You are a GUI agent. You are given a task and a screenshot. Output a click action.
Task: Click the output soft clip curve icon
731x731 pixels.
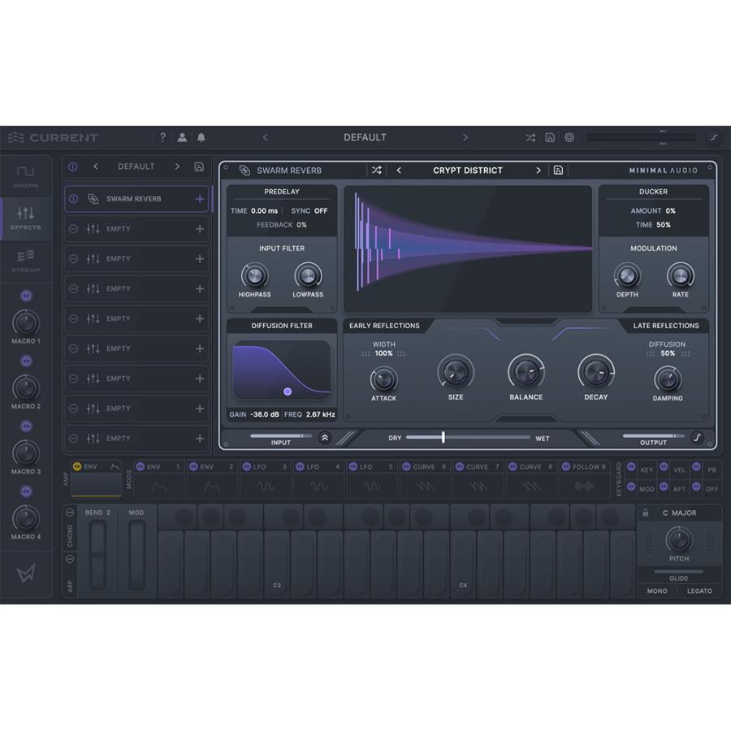(x=698, y=437)
